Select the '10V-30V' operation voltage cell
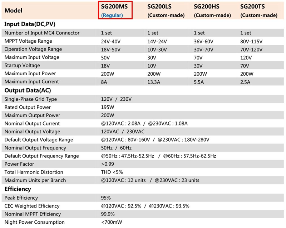Screen dimensions: 286x228 157,50
